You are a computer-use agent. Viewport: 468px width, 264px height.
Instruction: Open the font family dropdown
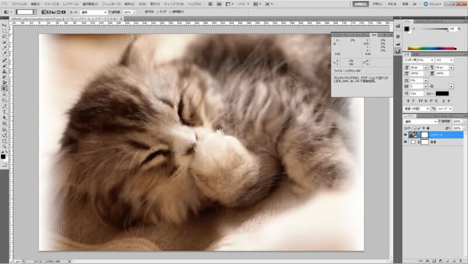click(419, 60)
